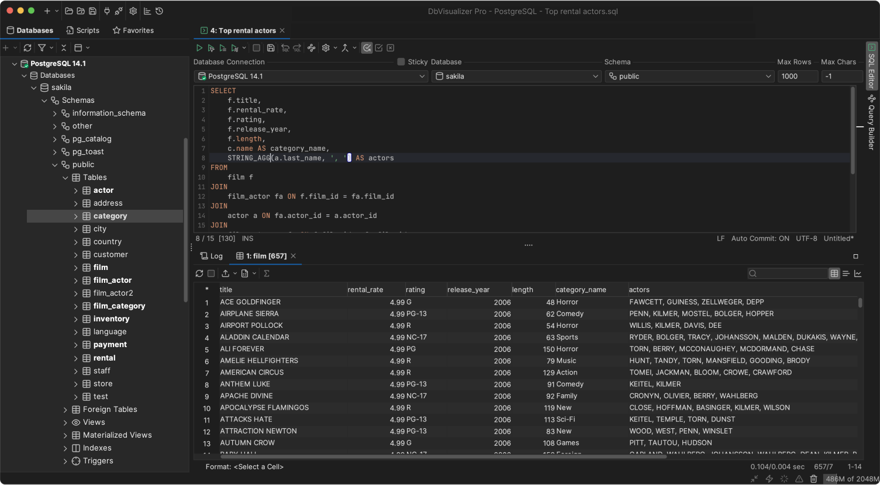Enable the Sticky Database checkbox
Screen dimensions: 880x485
pyautogui.click(x=401, y=62)
